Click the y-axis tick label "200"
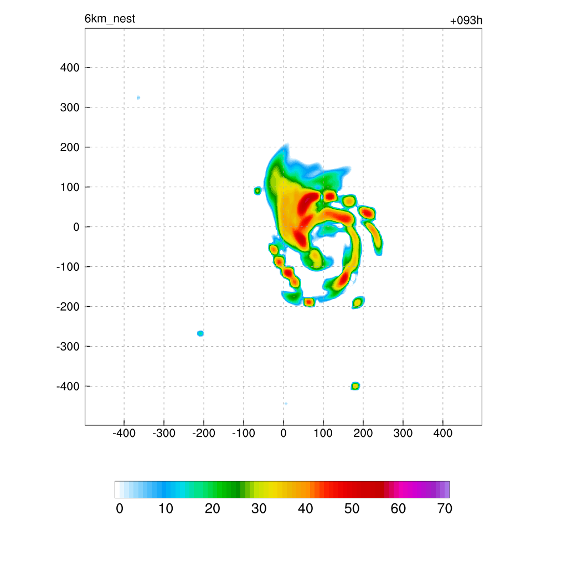Viewport: 567px width, 567px height. tap(70, 147)
